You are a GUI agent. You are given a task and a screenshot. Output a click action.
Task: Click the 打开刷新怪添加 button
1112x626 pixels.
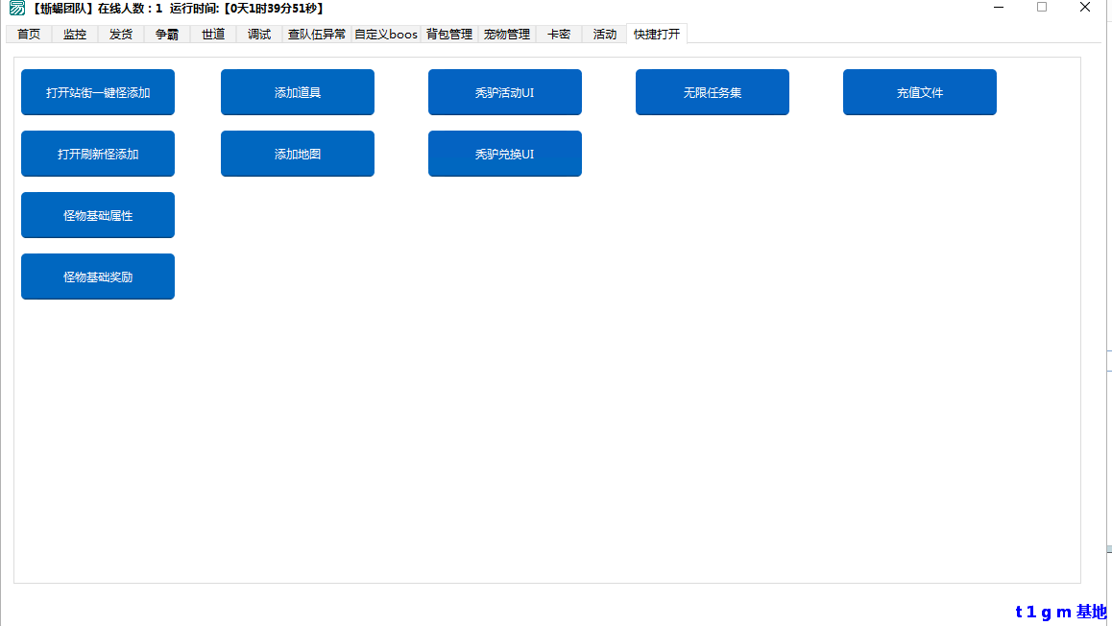pyautogui.click(x=98, y=154)
